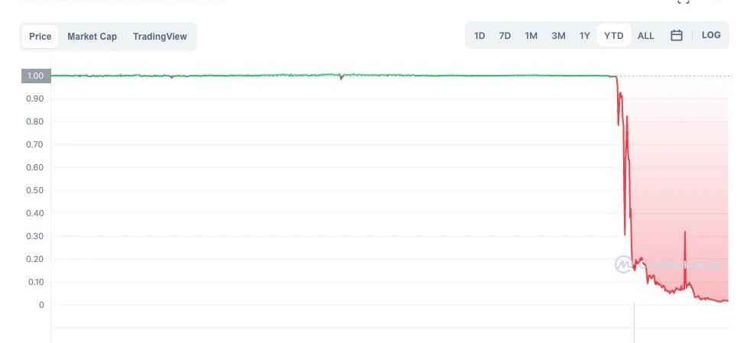This screenshot has width=747, height=343.
Task: Click the red spike peak near 0.30
Action: pyautogui.click(x=685, y=232)
